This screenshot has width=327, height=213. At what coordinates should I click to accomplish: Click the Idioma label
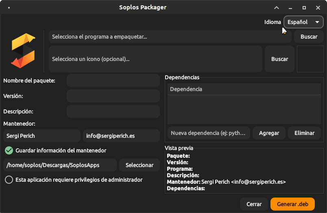[272, 22]
